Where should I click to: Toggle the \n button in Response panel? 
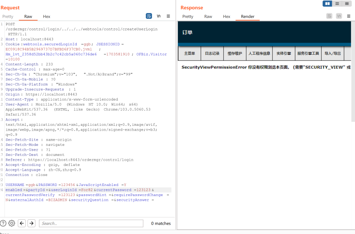point(339,16)
